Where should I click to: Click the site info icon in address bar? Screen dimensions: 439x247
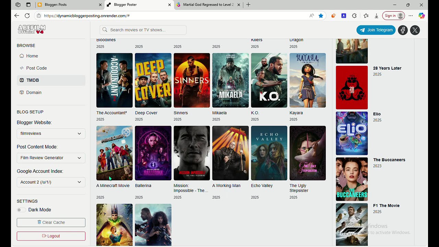click(x=39, y=15)
